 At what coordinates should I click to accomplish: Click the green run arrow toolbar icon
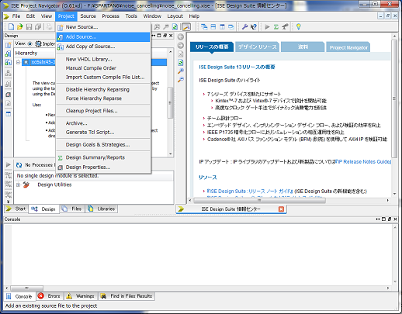click(267, 26)
